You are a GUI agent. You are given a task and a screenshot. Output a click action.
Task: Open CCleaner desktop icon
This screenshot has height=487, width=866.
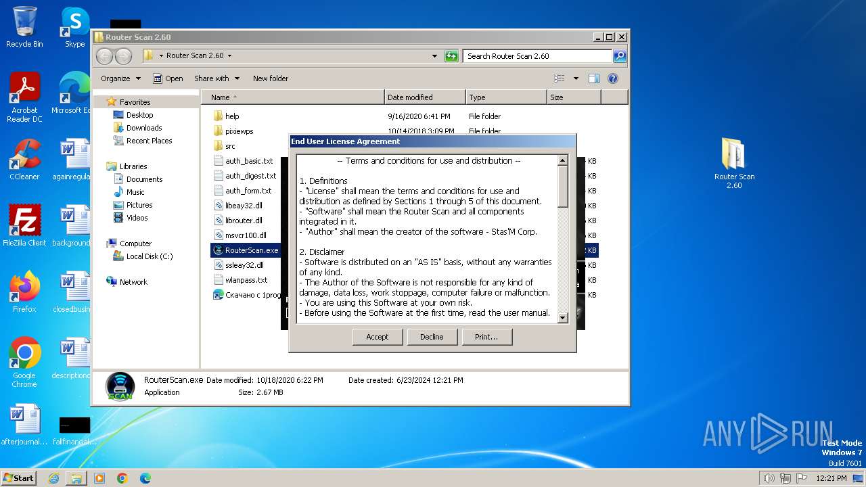coord(24,160)
